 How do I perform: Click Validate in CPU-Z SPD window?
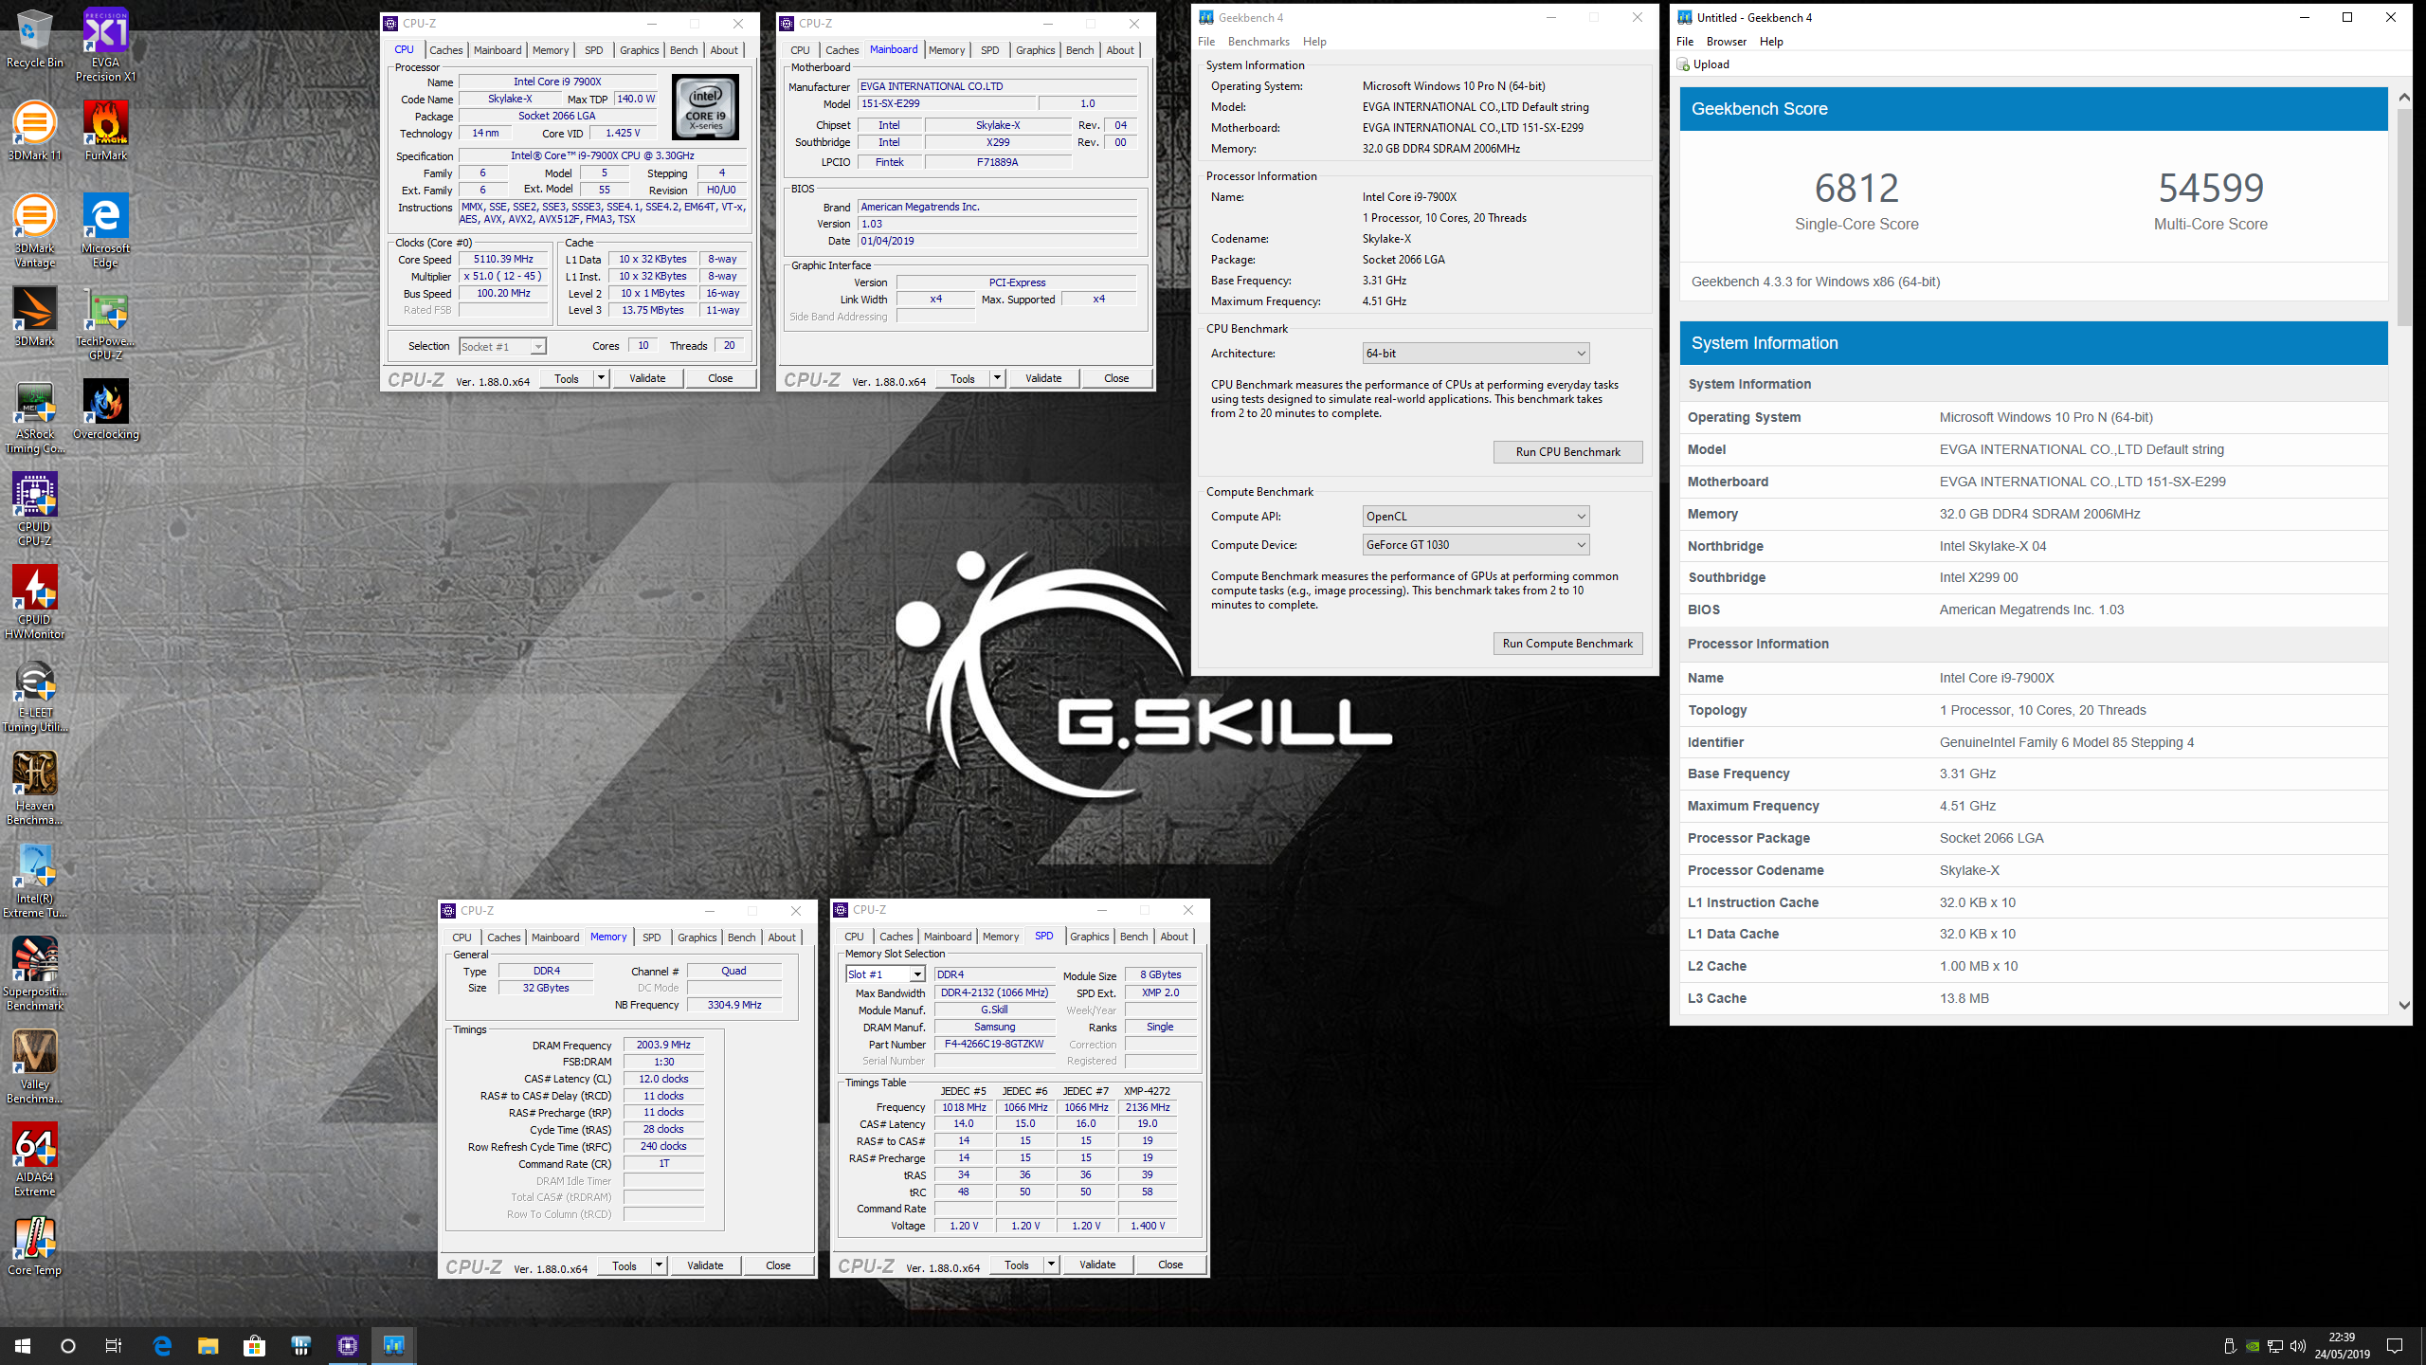(x=1097, y=1265)
